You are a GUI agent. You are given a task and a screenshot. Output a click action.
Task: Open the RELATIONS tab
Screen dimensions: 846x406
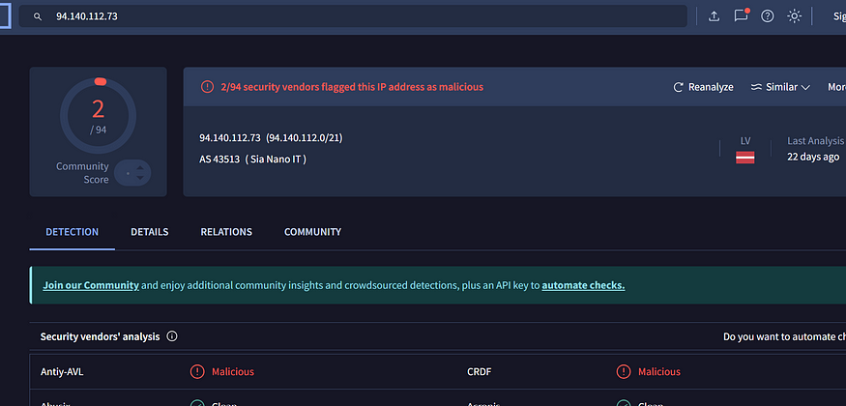click(x=226, y=232)
